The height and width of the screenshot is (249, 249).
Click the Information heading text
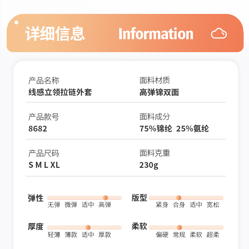point(156,34)
